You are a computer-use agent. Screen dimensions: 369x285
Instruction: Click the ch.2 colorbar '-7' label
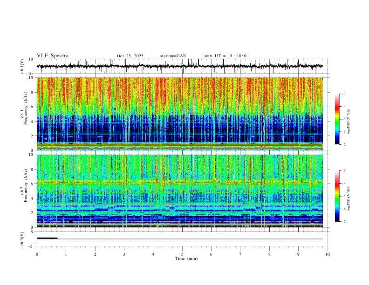[x=343, y=221]
